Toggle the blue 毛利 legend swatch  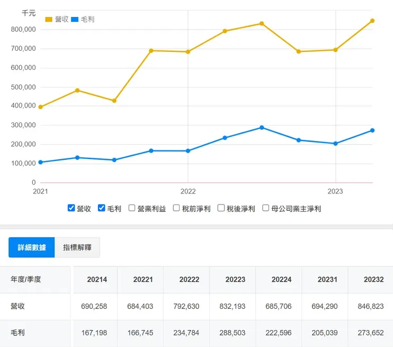pos(75,19)
